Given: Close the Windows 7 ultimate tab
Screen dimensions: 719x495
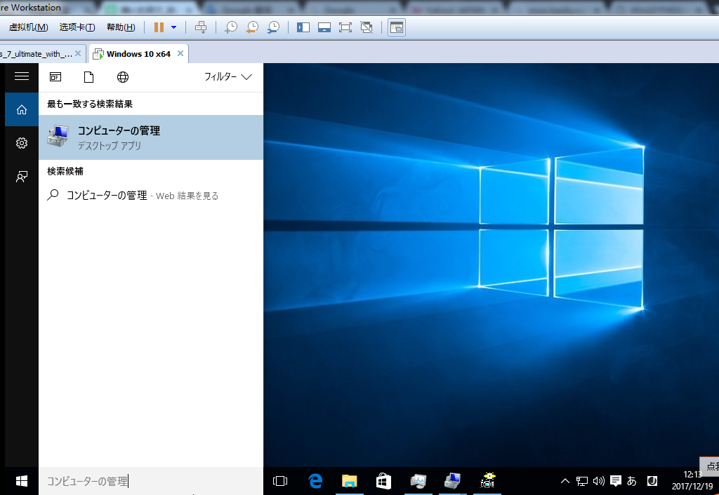Looking at the screenshot, I should pyautogui.click(x=78, y=53).
